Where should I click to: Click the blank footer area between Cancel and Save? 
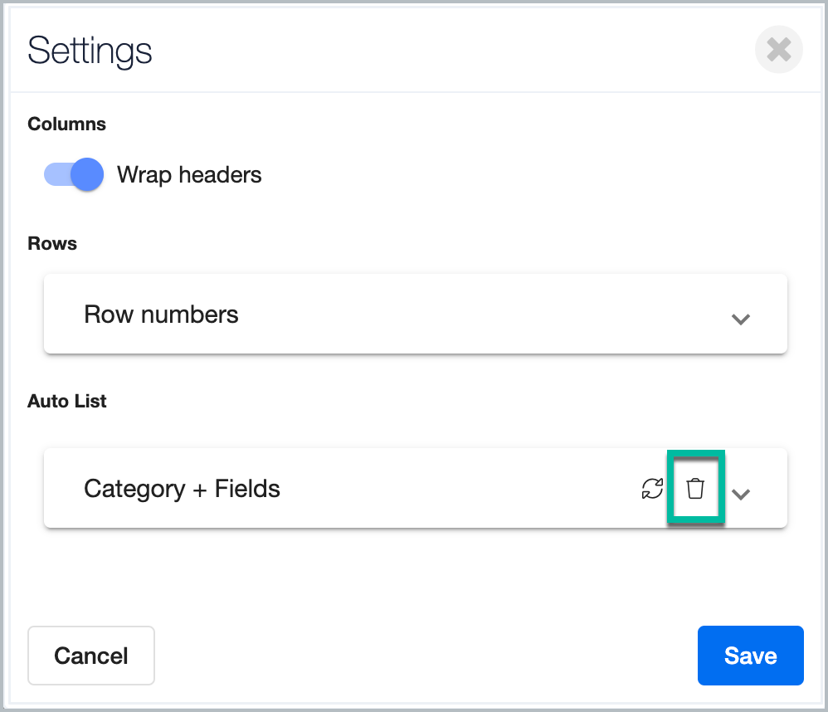click(423, 656)
